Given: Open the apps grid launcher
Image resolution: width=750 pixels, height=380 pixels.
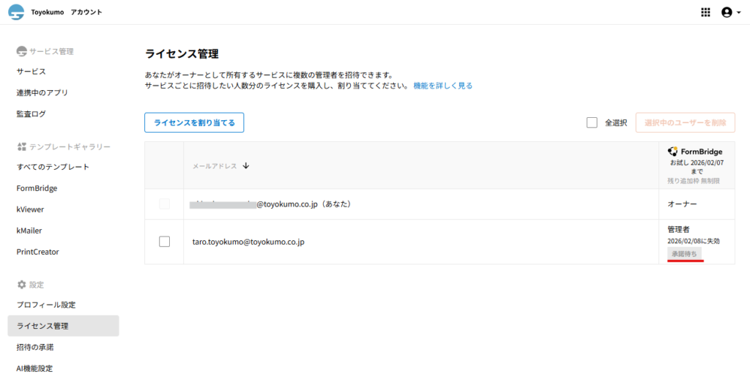Looking at the screenshot, I should (x=705, y=12).
